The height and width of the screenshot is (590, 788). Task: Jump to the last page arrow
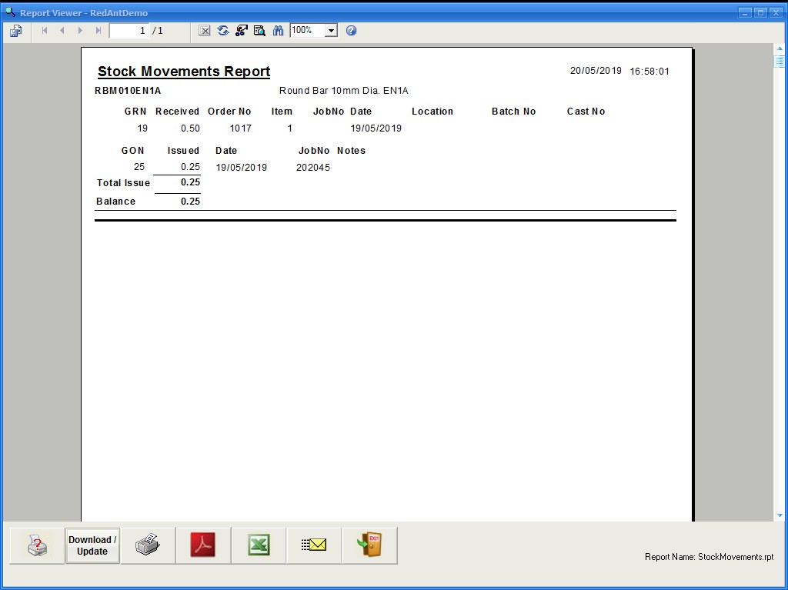[x=98, y=31]
